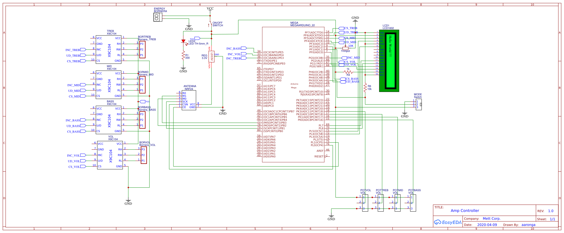Select the REV value '1.0'

coord(551,211)
